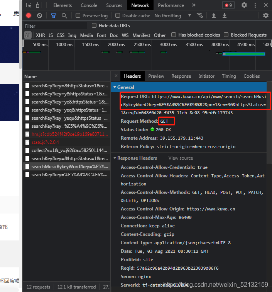This screenshot has width=272, height=292.
Task: Check the Hide data URLs checkbox
Action: (94, 25)
